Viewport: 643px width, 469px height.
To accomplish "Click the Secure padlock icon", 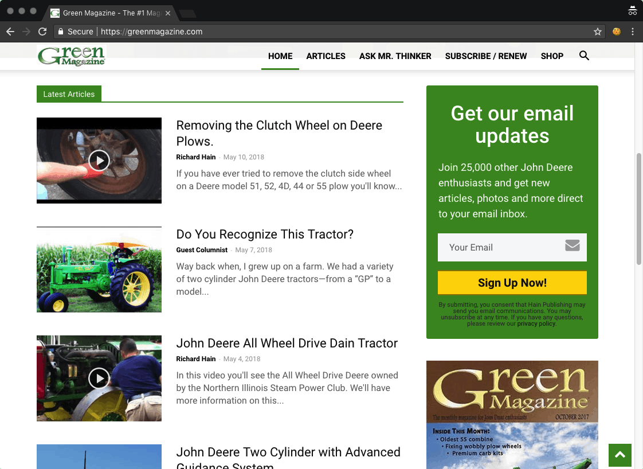I will (61, 32).
